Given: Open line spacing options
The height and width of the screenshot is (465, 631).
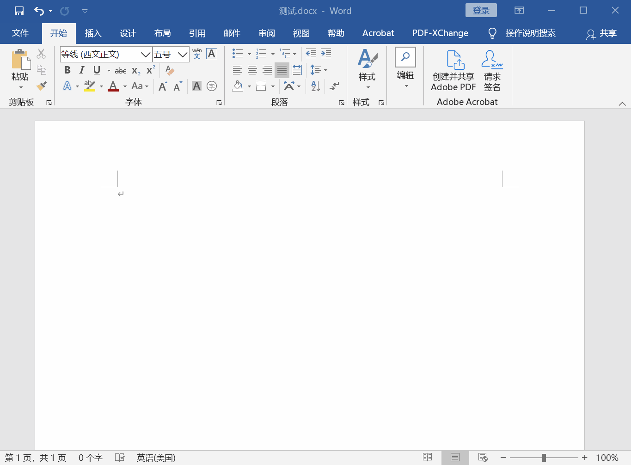Looking at the screenshot, I should [x=319, y=70].
